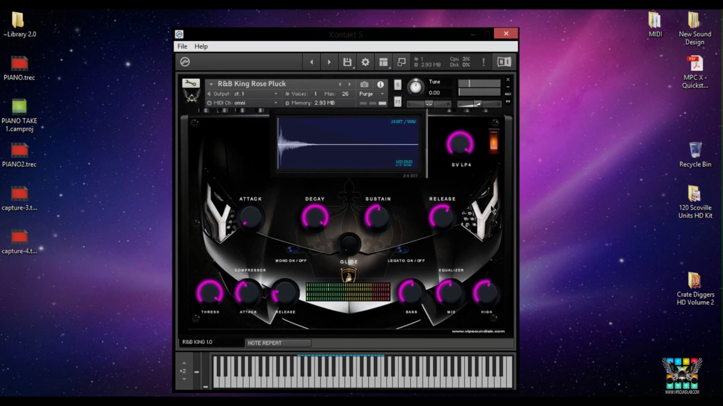Click the Tune knob
The width and height of the screenshot is (723, 406).
pyautogui.click(x=416, y=87)
